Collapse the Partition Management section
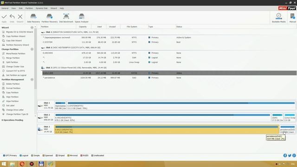The image size is (297, 167). pos(32,79)
